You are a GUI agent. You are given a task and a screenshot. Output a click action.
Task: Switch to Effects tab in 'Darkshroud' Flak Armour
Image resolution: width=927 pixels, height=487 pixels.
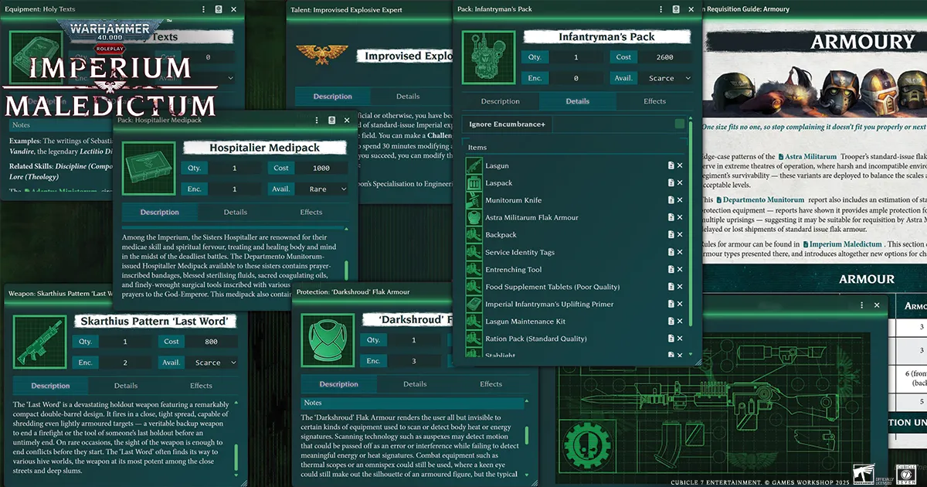(x=491, y=384)
